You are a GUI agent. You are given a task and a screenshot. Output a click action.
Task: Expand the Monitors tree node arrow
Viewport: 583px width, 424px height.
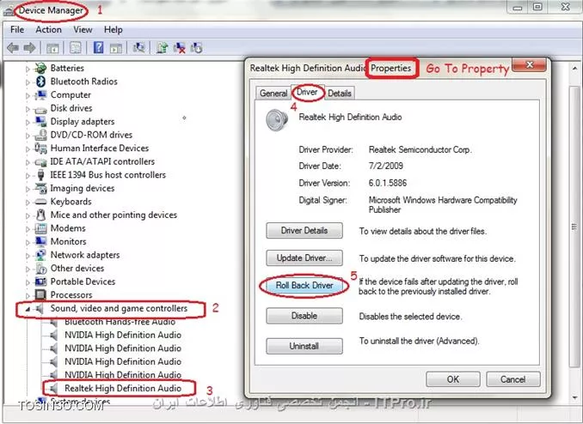[x=28, y=242]
